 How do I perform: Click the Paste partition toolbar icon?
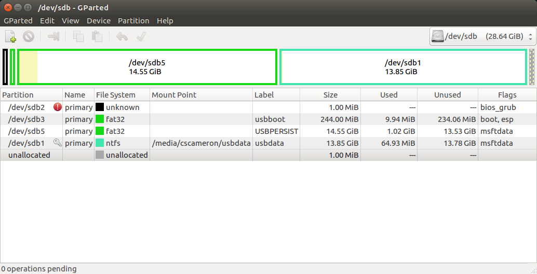(x=97, y=36)
